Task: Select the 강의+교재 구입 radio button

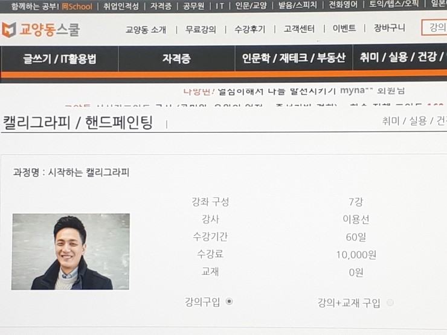Action: coord(390,302)
